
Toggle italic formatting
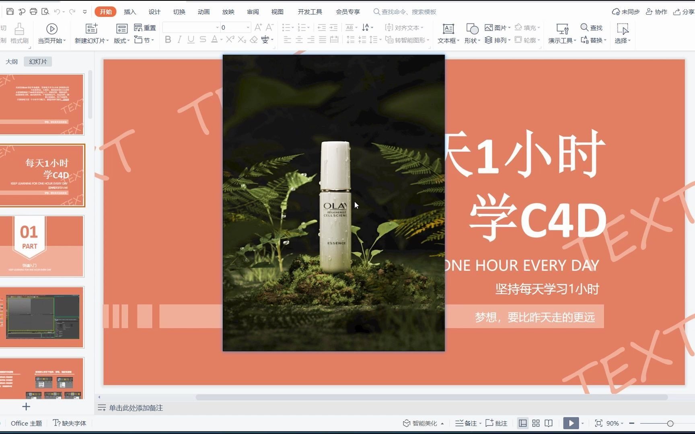(x=179, y=39)
